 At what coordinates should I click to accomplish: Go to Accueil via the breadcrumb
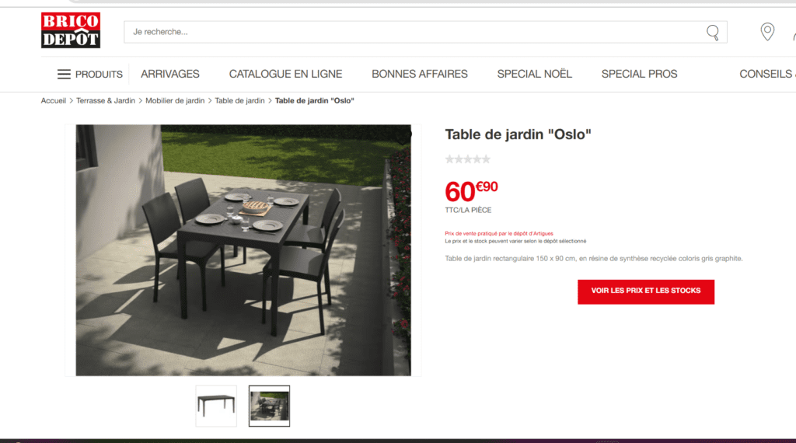click(54, 100)
